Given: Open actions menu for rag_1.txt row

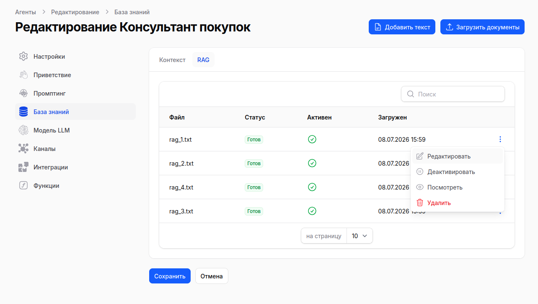Looking at the screenshot, I should pos(500,140).
